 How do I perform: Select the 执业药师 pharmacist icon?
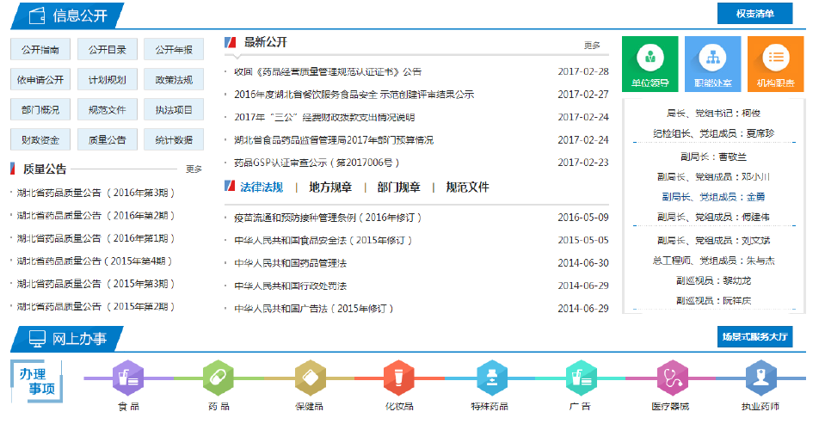coord(760,378)
